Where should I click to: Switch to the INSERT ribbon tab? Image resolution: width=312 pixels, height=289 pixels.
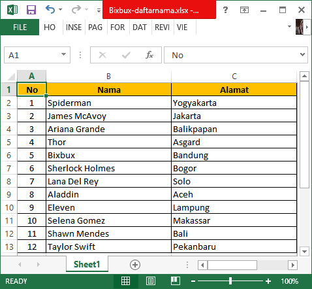(74, 27)
